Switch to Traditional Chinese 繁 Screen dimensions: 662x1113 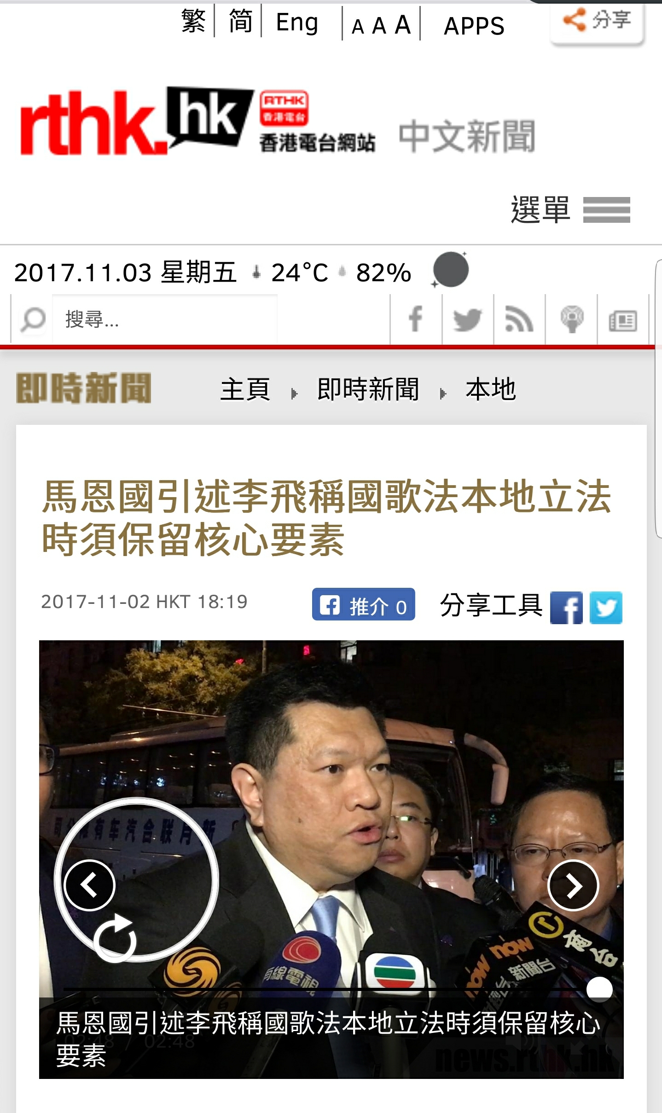coord(193,21)
